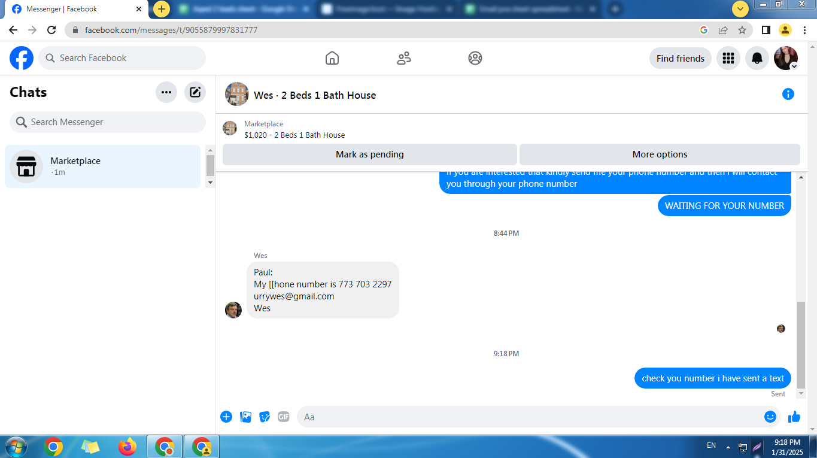Image resolution: width=817 pixels, height=458 pixels.
Task: Open the Groups icon in top navigation
Action: click(x=475, y=58)
